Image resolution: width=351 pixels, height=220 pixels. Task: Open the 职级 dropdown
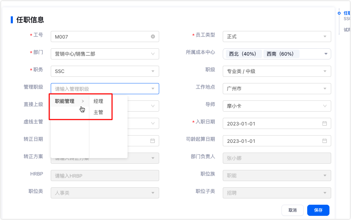tap(325, 71)
